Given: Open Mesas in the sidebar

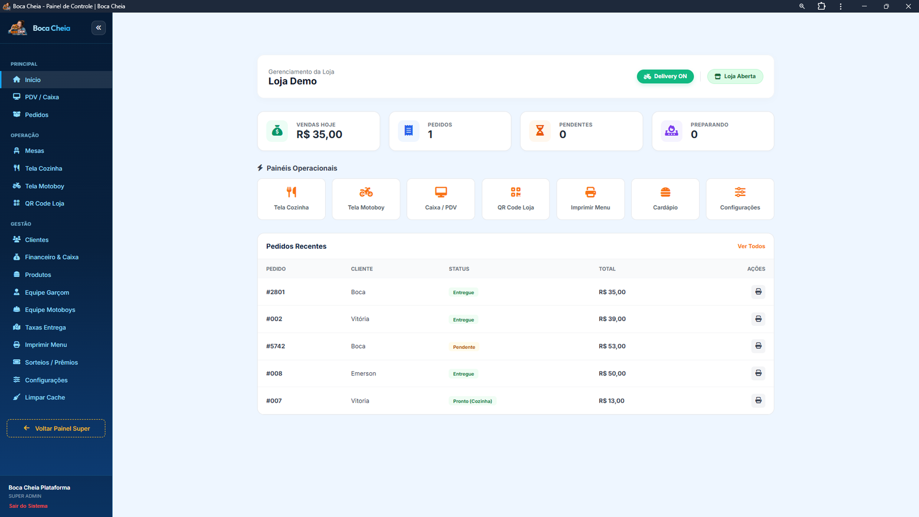Looking at the screenshot, I should 56,151.
